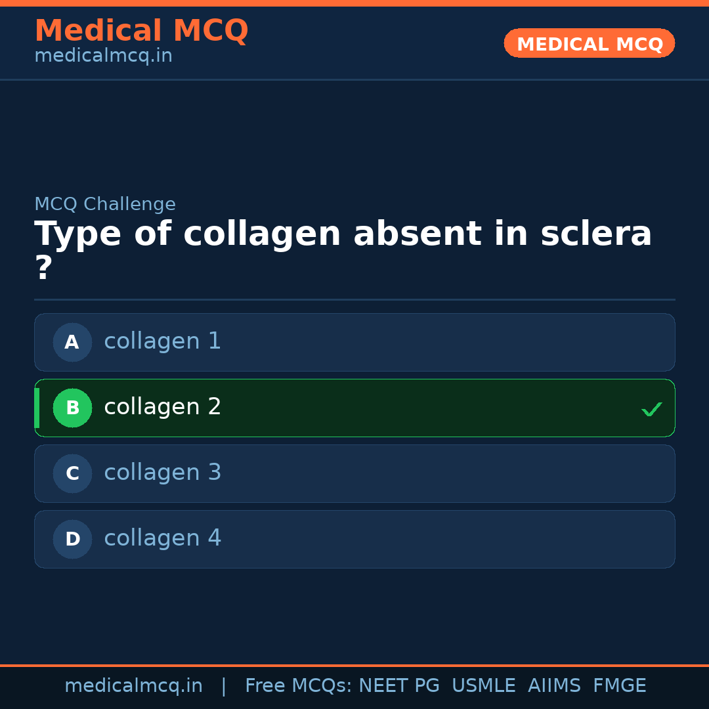Viewport: 709px width, 709px height.
Task: Switch to the USMLE section
Action: click(484, 685)
